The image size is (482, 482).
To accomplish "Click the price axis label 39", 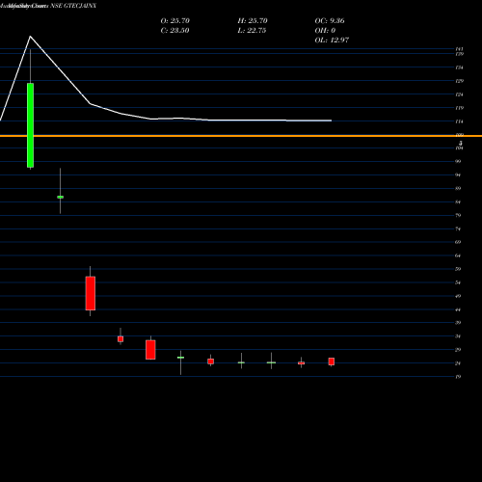I will 458,323.
